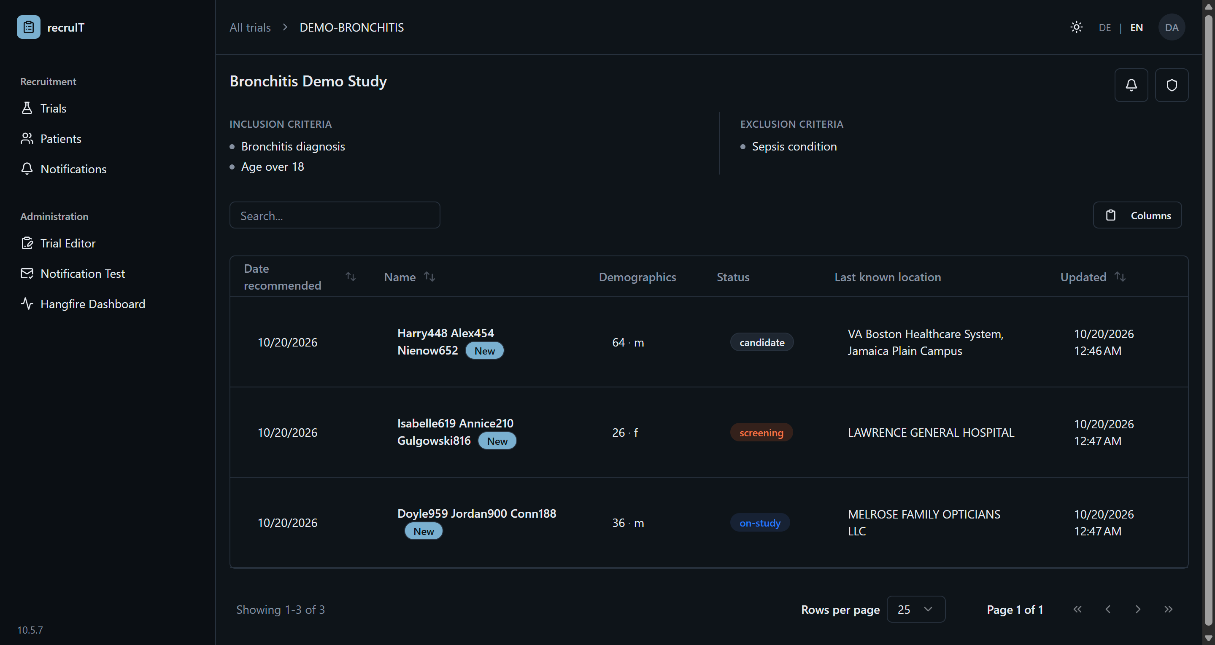Click the All trials breadcrumb link
The height and width of the screenshot is (645, 1215).
point(250,27)
